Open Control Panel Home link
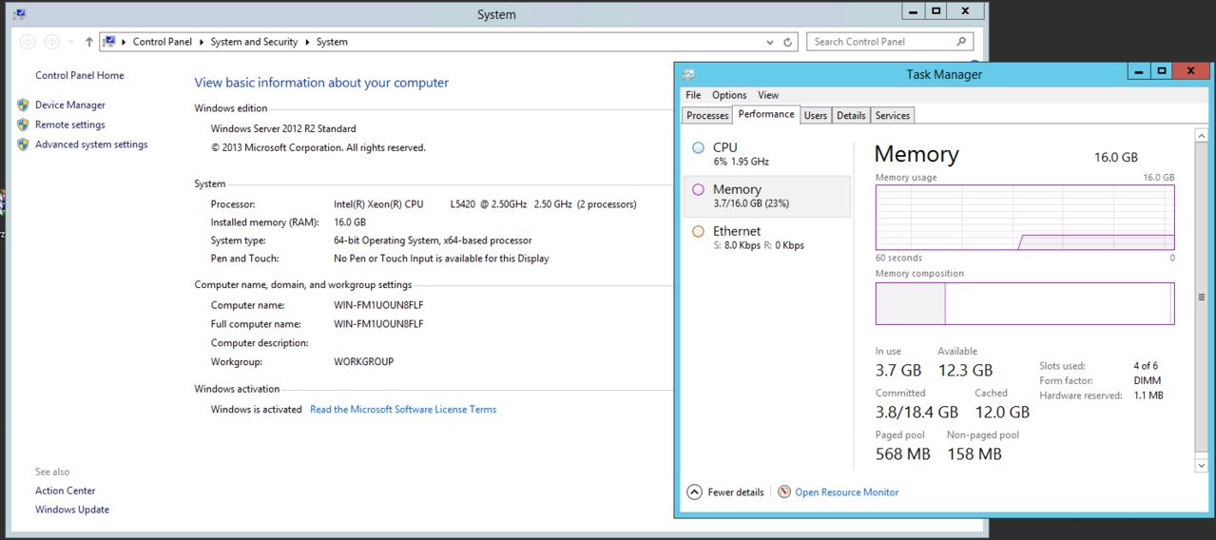 80,75
